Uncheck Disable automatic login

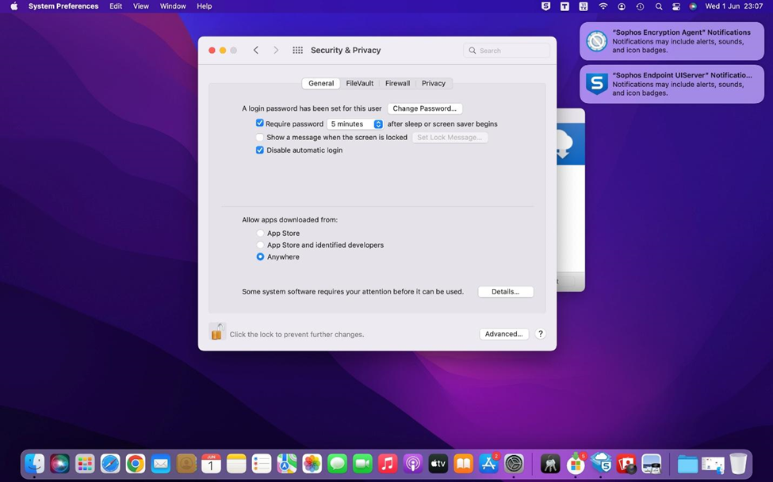(x=260, y=150)
